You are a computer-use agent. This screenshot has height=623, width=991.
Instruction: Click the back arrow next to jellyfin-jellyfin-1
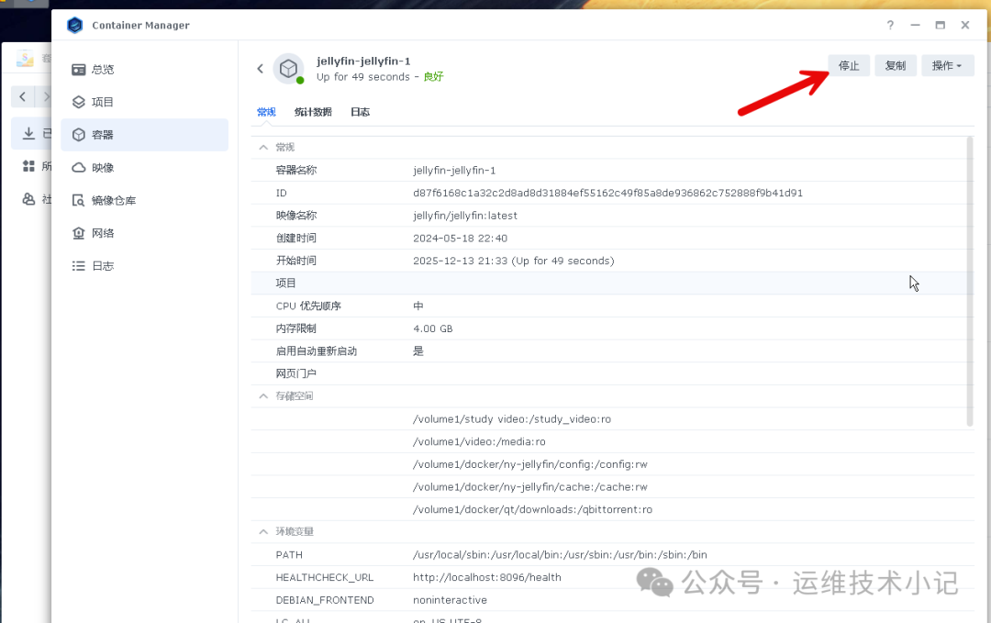point(260,68)
